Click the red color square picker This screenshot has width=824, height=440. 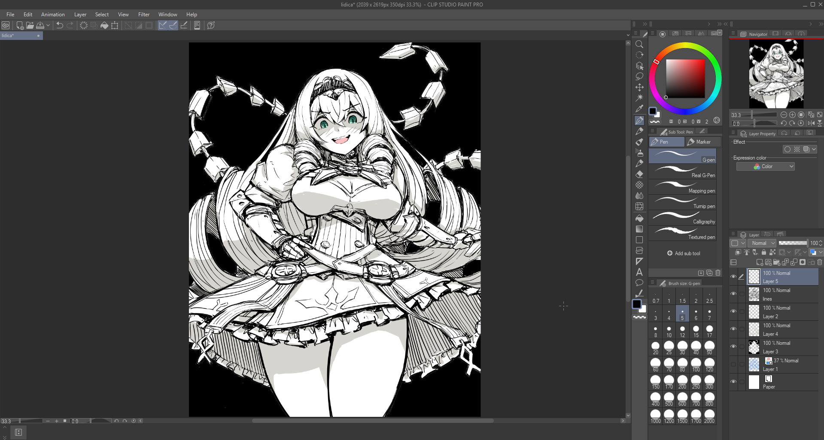coord(685,78)
